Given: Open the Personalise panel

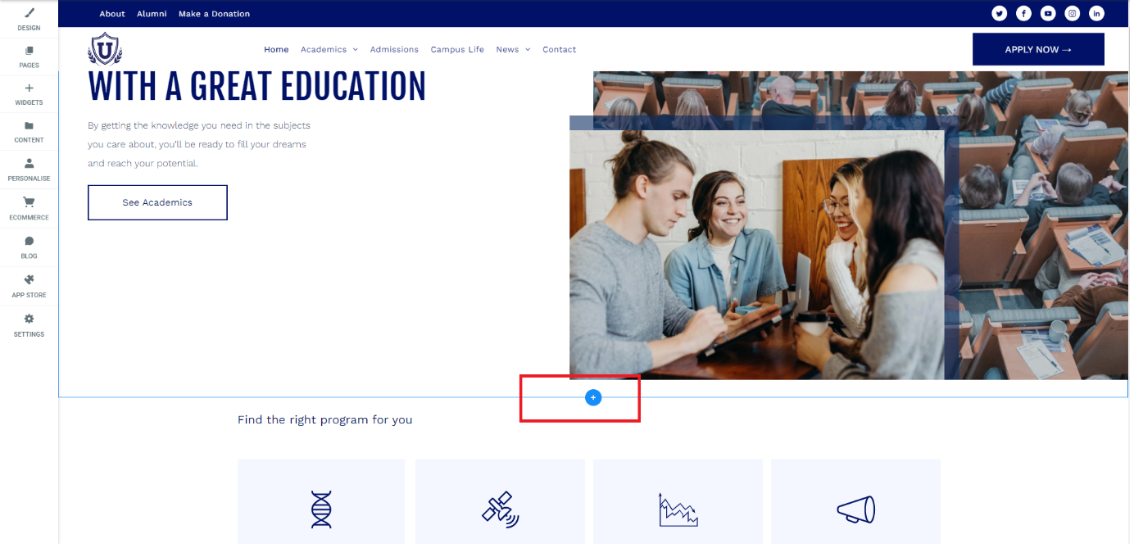Looking at the screenshot, I should click(x=29, y=172).
